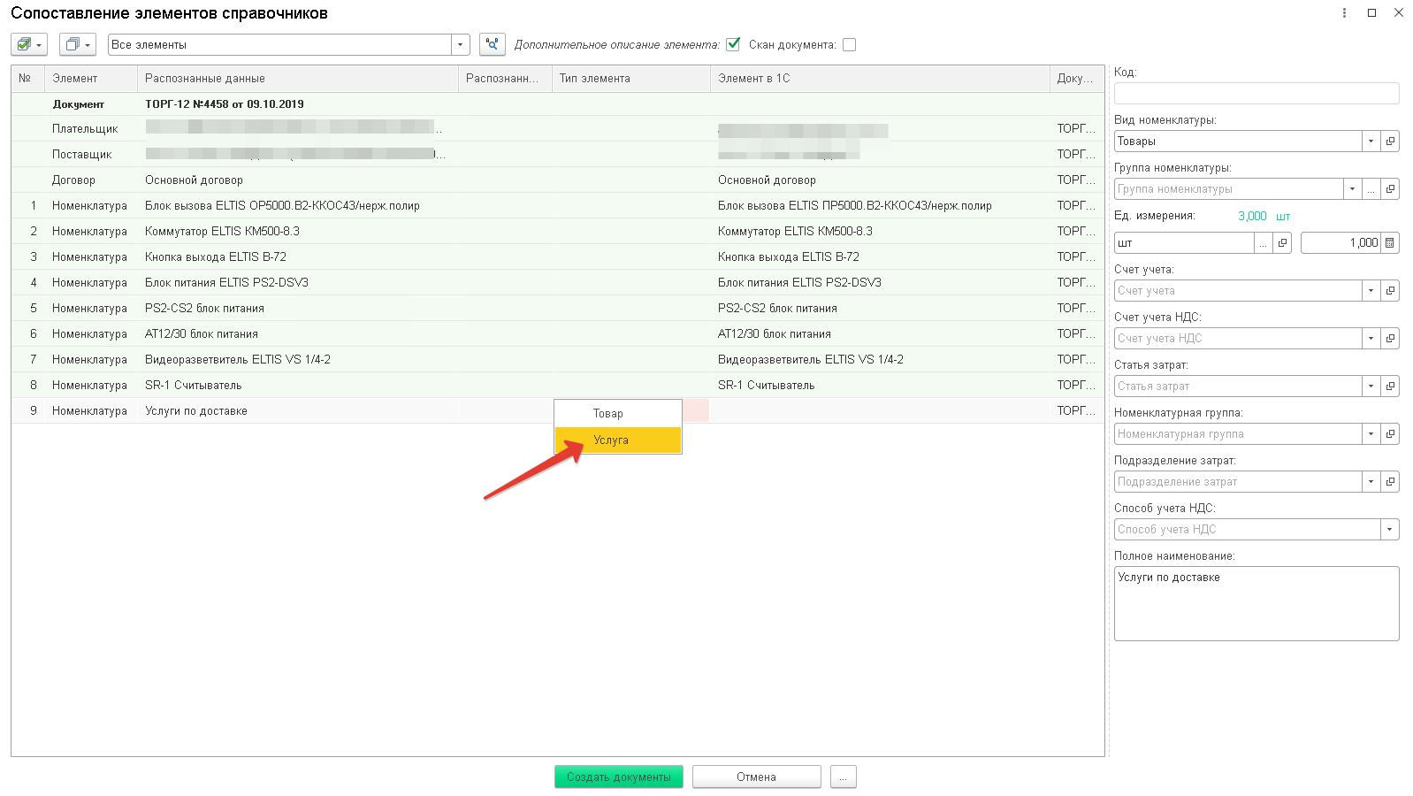Choose Товар in the type popup
This screenshot has width=1413, height=796.
618,414
